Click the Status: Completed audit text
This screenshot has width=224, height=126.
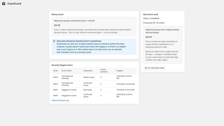pyautogui.click(x=151, y=18)
